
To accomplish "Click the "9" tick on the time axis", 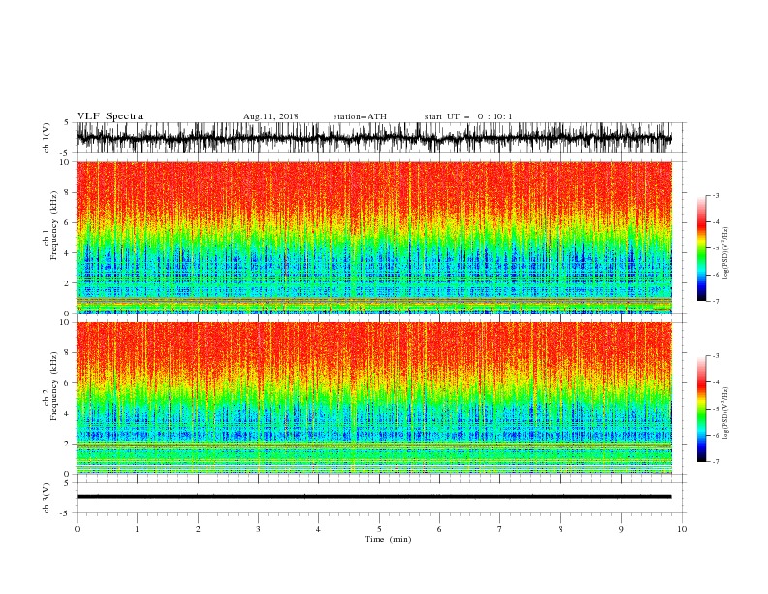I will tap(621, 529).
